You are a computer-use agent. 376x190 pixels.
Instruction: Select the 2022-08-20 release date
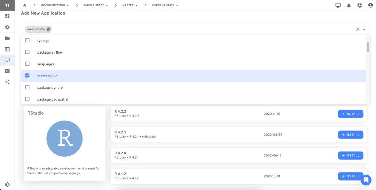273,134
